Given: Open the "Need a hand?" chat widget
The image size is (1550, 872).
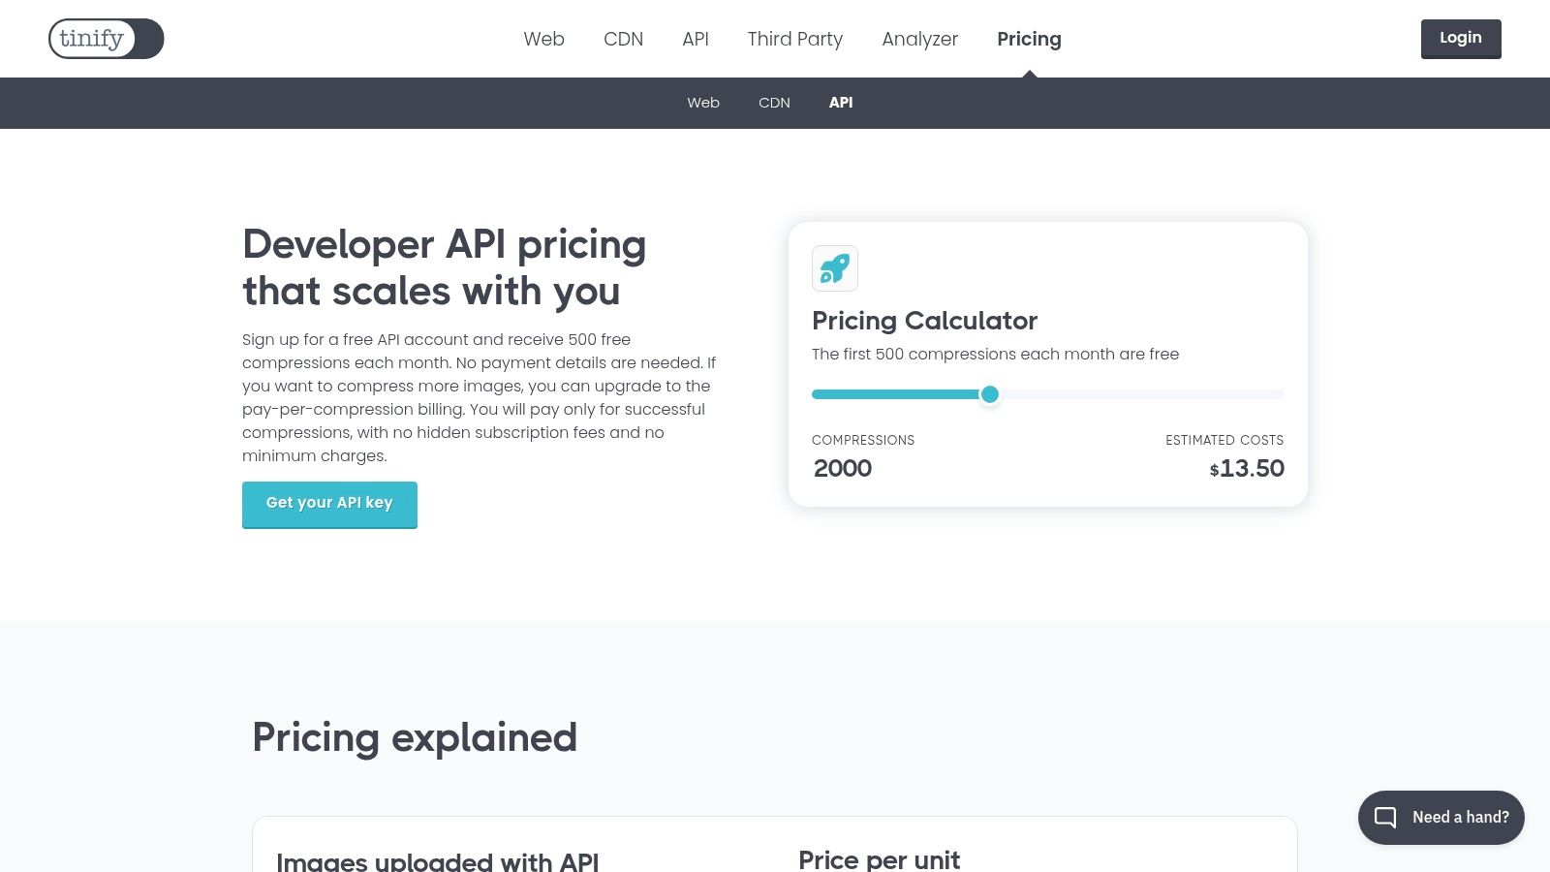Looking at the screenshot, I should pos(1441,817).
